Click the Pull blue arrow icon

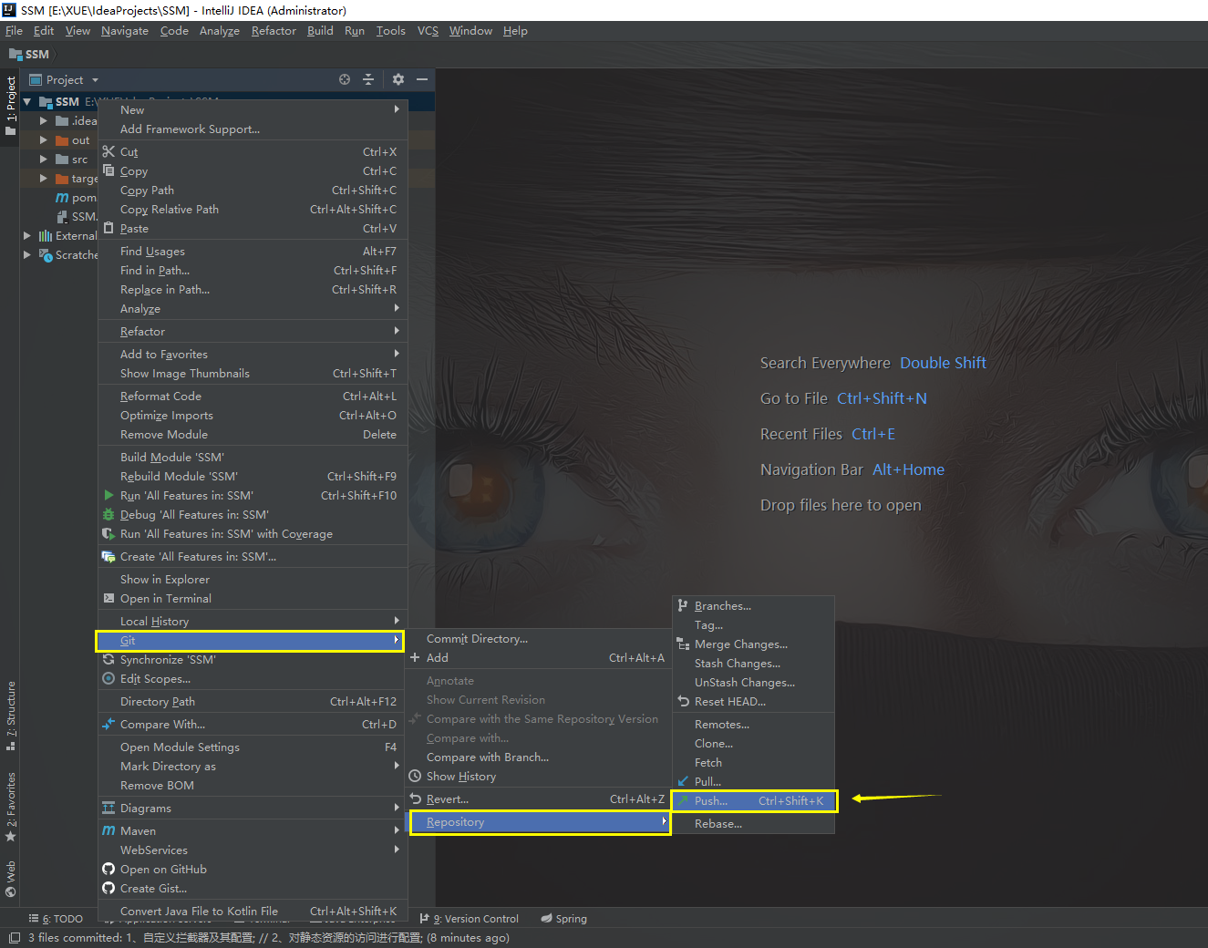(683, 781)
